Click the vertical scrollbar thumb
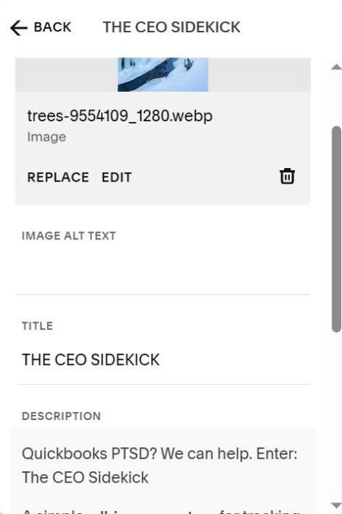Viewport: 342px width, 514px height. 336,229
